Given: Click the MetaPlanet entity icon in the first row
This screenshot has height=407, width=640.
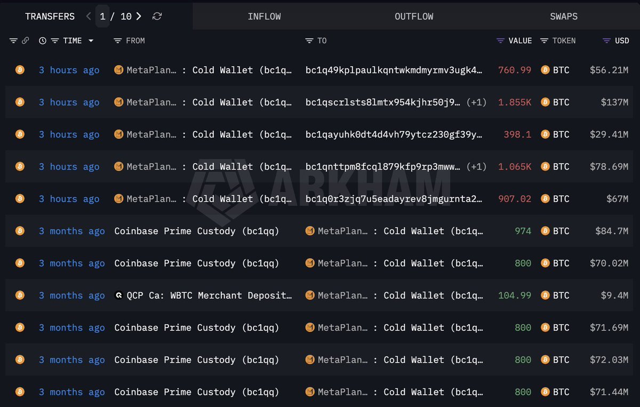Looking at the screenshot, I should tap(118, 70).
